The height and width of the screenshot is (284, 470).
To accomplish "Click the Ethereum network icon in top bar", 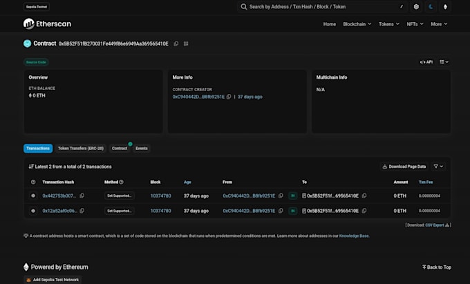I will (x=445, y=7).
